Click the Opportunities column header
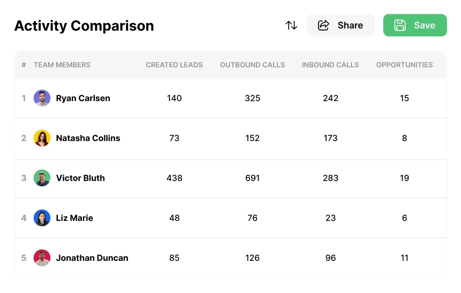This screenshot has height=293, width=461. tap(404, 65)
